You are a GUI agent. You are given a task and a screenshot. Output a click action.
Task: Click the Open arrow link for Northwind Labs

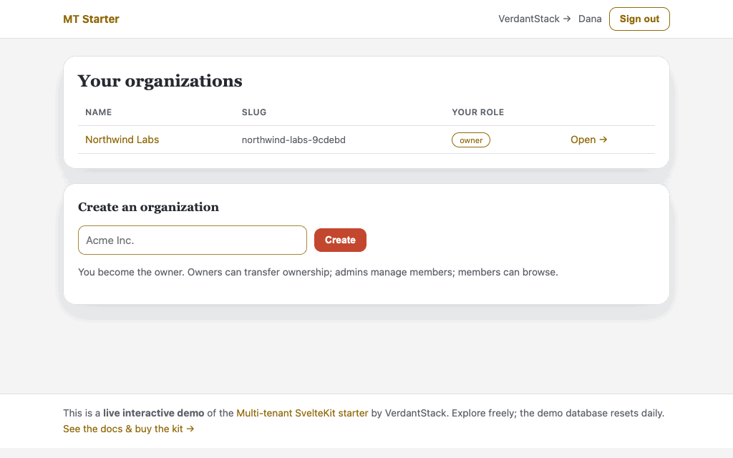coord(588,140)
